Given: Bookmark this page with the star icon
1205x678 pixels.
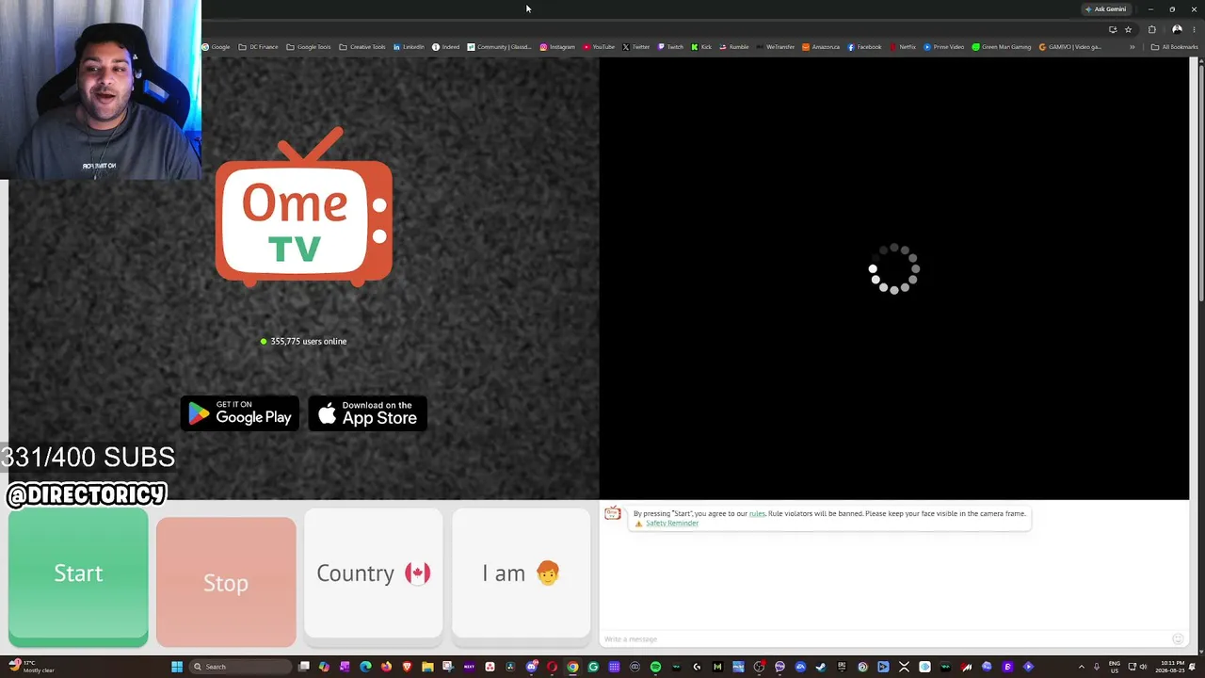Looking at the screenshot, I should pos(1128,29).
